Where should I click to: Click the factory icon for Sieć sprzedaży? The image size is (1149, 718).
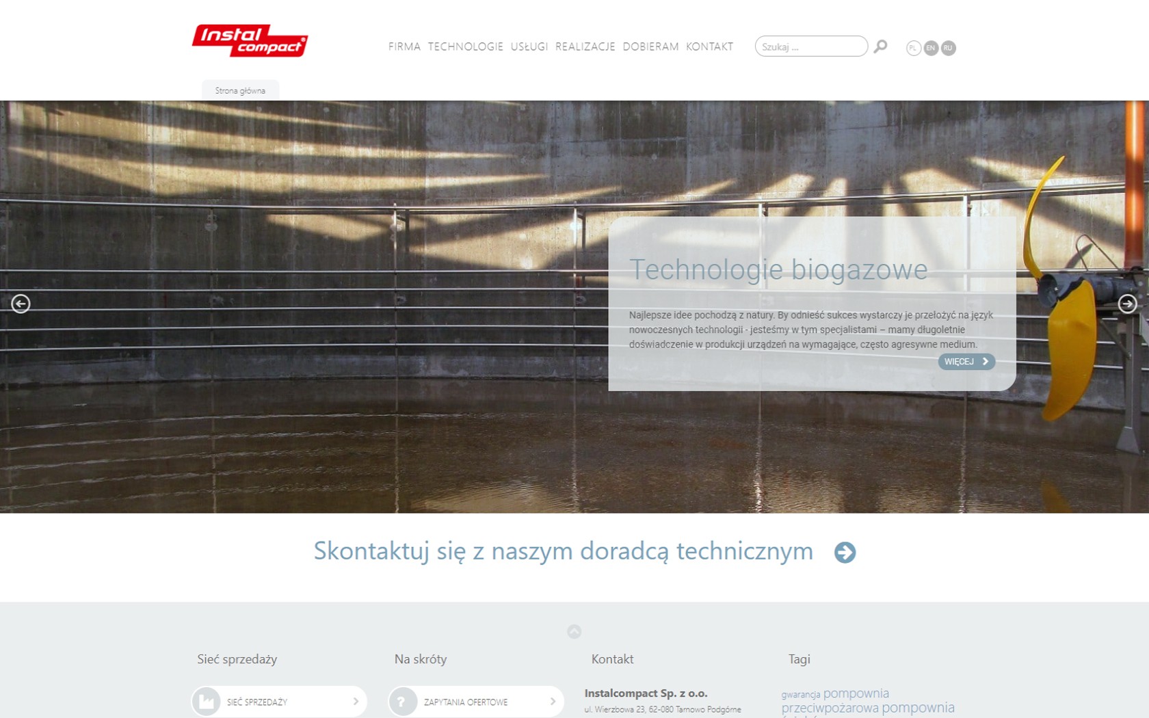coord(206,702)
